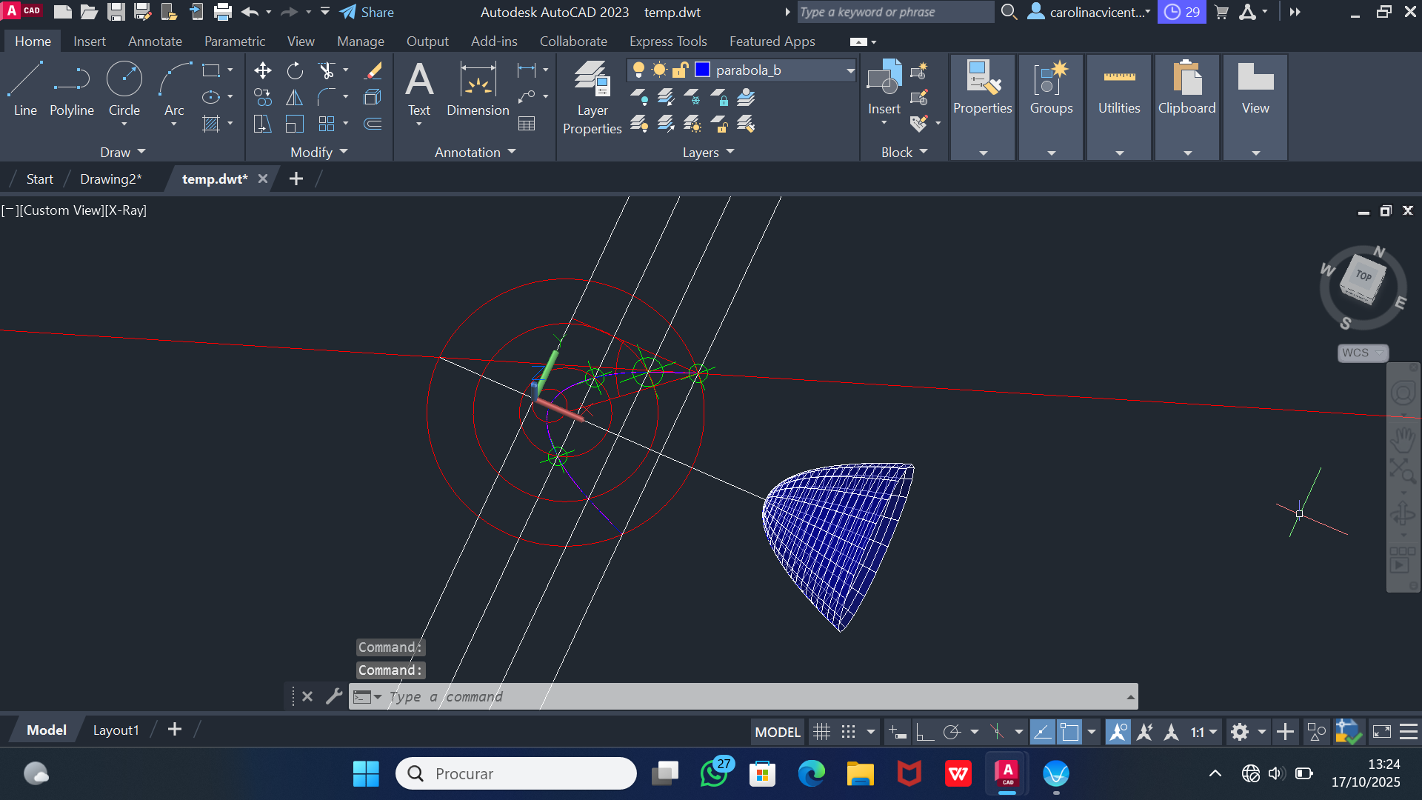Image resolution: width=1422 pixels, height=800 pixels.
Task: Open the Layout1 tab
Action: tap(116, 730)
